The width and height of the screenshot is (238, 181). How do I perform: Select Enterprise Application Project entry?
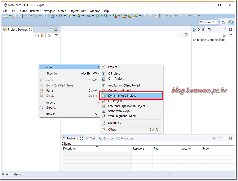(x=131, y=106)
